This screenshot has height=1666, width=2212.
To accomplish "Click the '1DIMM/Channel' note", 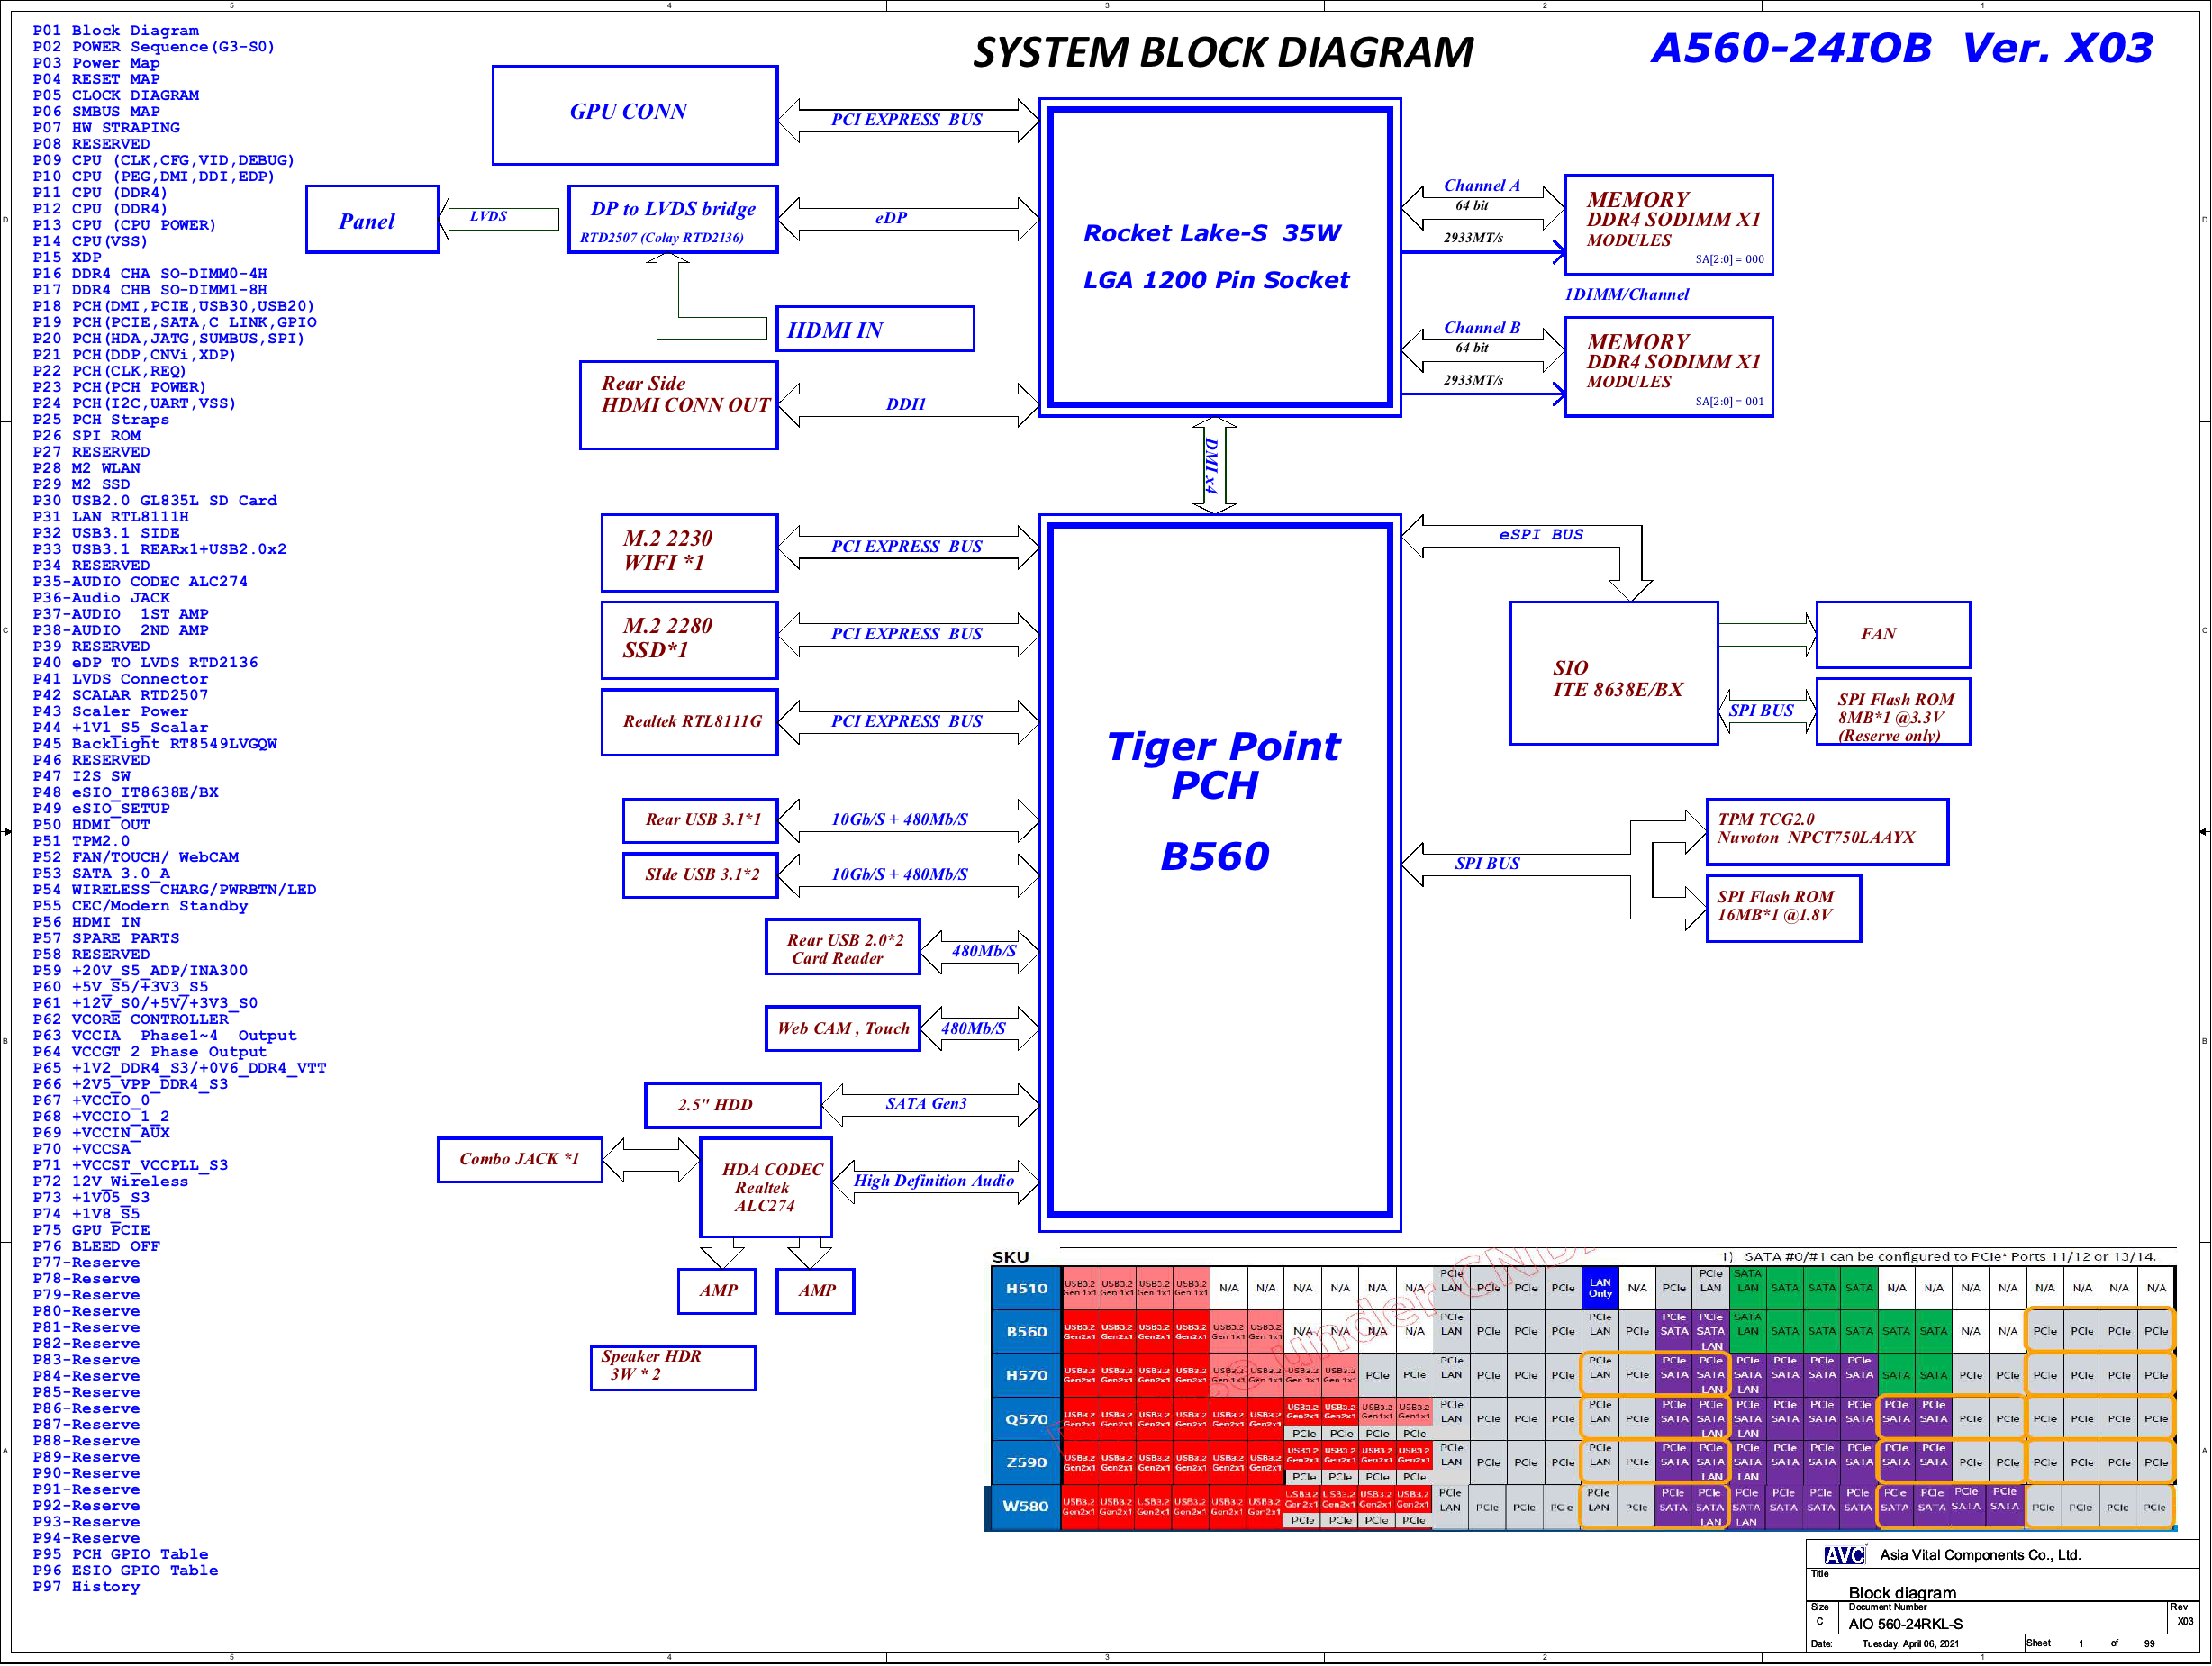I will 1626,295.
